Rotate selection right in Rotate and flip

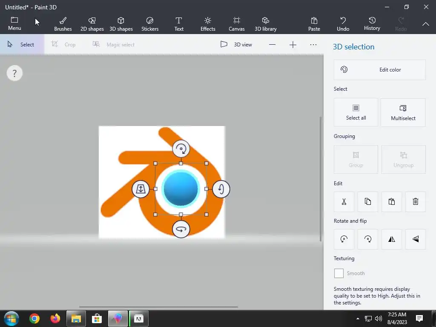pyautogui.click(x=368, y=239)
